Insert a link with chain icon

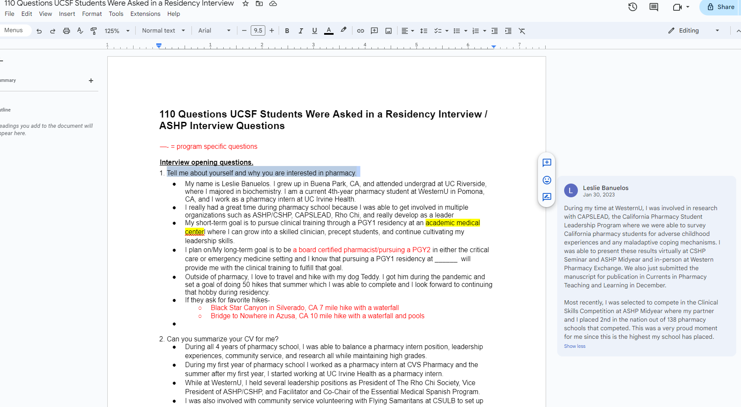pyautogui.click(x=361, y=31)
